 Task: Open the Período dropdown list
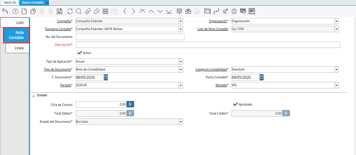(181, 86)
